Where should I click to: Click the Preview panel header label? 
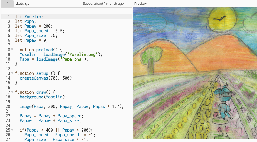coord(140,4)
